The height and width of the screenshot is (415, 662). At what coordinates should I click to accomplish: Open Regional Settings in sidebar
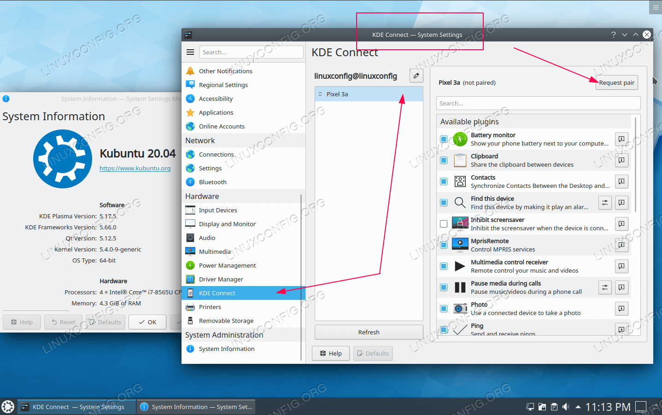click(x=243, y=85)
